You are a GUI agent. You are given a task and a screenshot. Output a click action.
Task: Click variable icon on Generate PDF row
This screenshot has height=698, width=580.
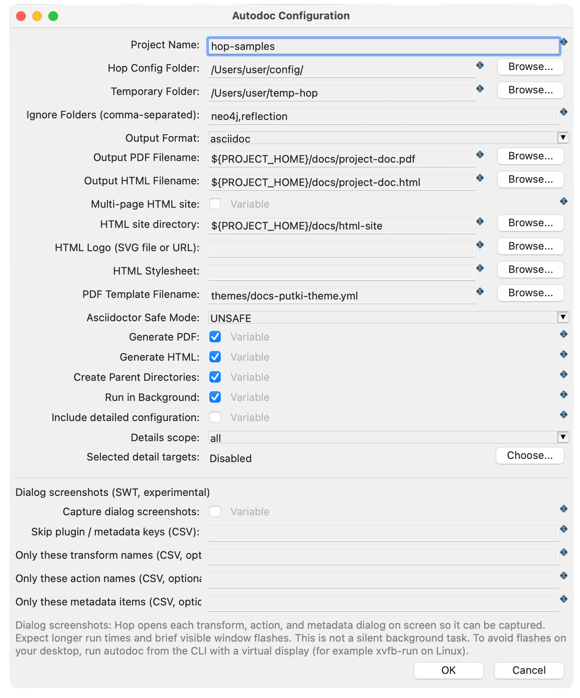point(564,334)
